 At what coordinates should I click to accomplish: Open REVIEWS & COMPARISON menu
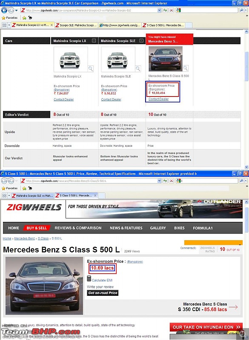[x=78, y=228]
